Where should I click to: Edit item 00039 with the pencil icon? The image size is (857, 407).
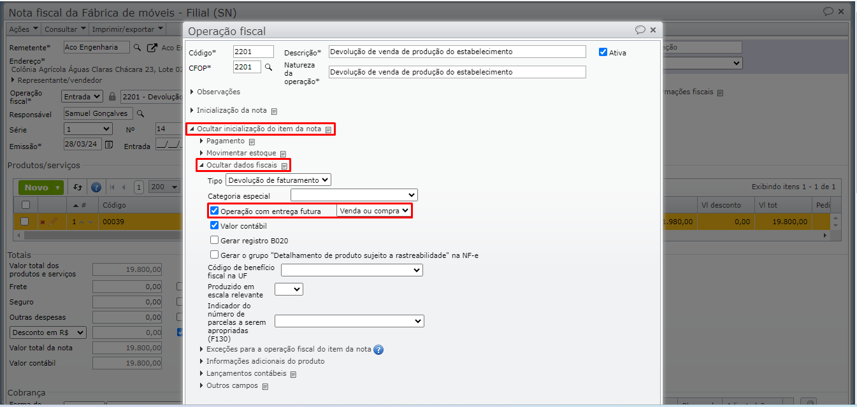54,222
